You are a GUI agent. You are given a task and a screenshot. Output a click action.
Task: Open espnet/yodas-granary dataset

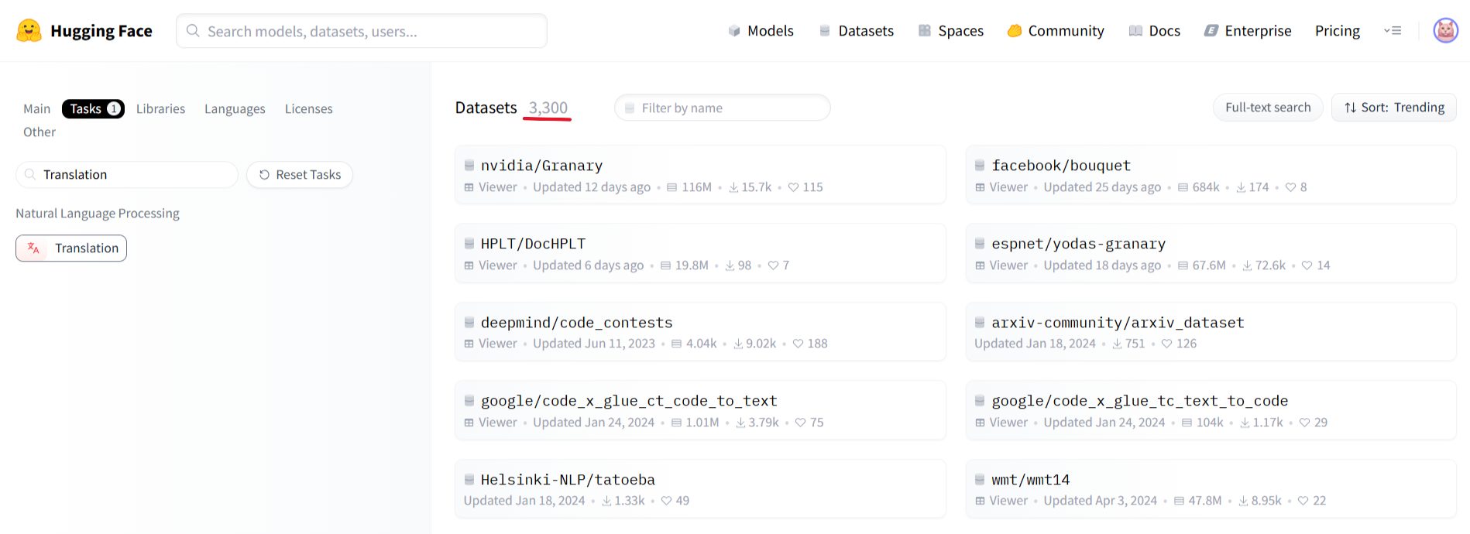[1211, 253]
